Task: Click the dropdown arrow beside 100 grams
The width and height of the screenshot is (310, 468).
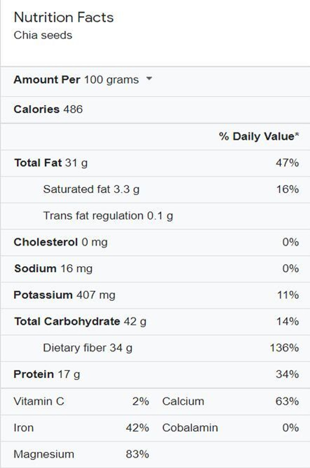Action: [149, 79]
